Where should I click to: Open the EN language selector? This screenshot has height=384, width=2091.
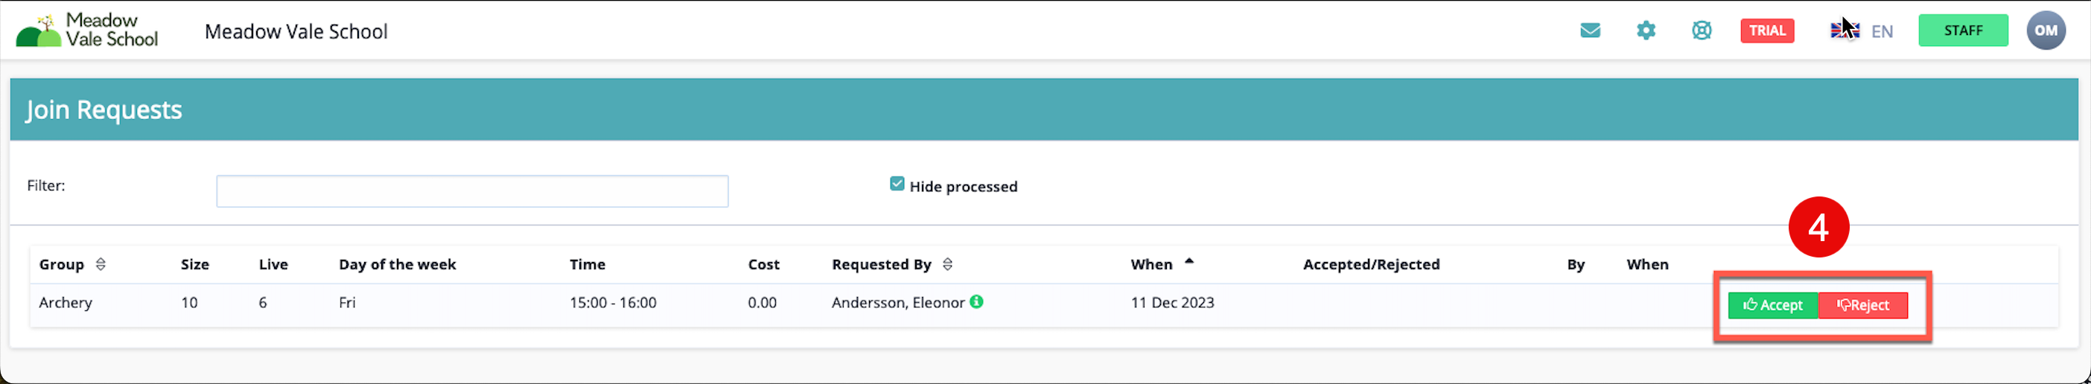pyautogui.click(x=1882, y=32)
